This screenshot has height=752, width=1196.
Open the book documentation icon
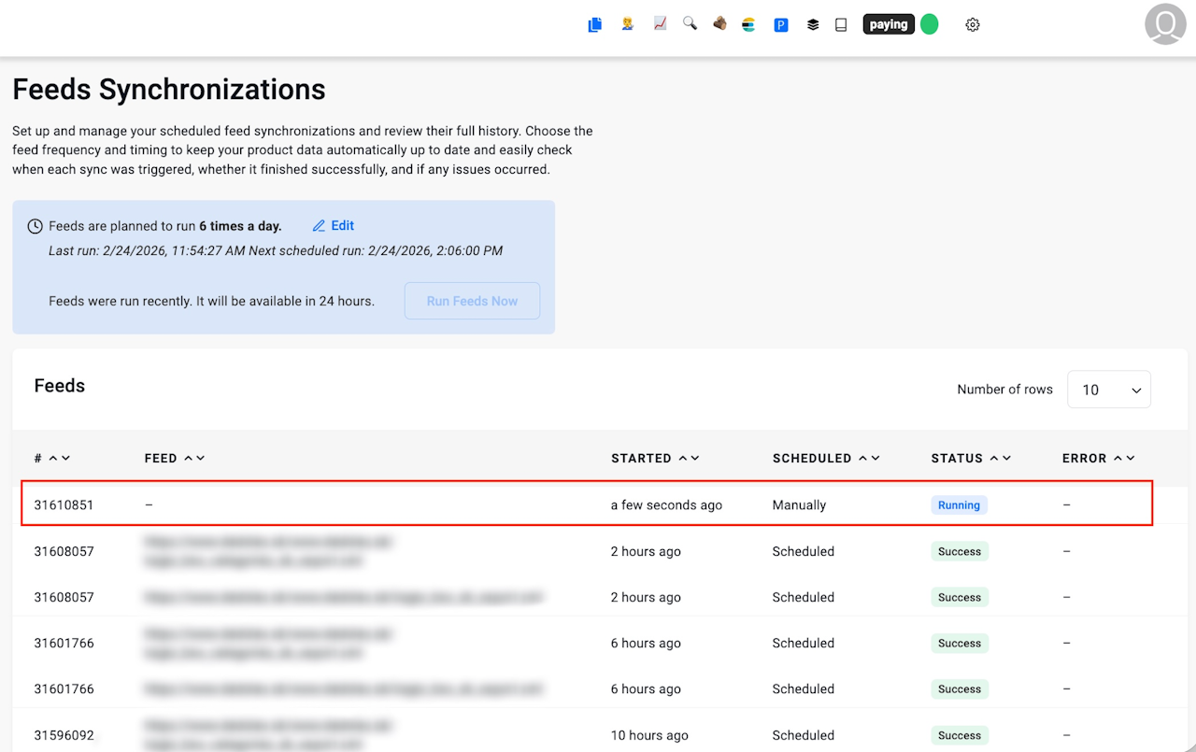841,25
